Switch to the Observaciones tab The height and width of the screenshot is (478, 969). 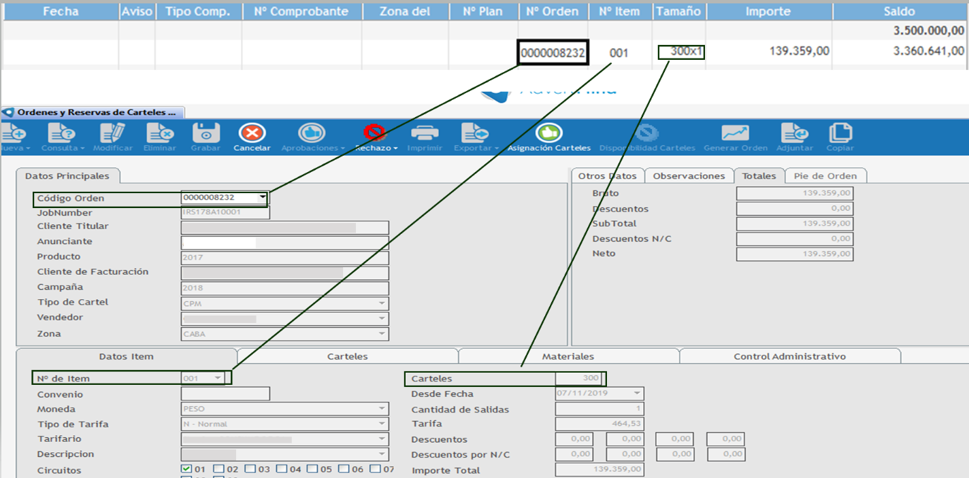click(689, 176)
